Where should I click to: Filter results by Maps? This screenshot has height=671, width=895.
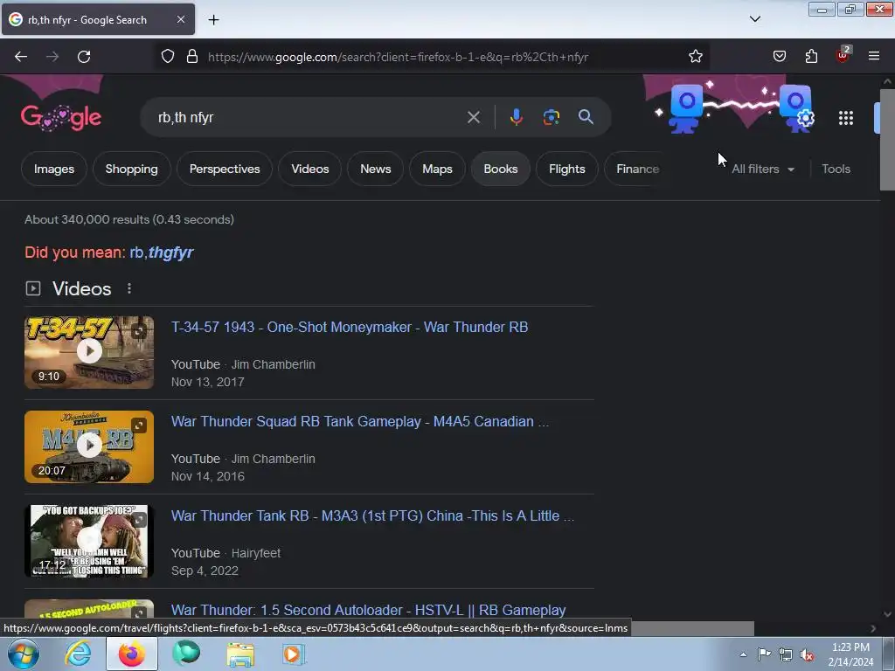(437, 169)
